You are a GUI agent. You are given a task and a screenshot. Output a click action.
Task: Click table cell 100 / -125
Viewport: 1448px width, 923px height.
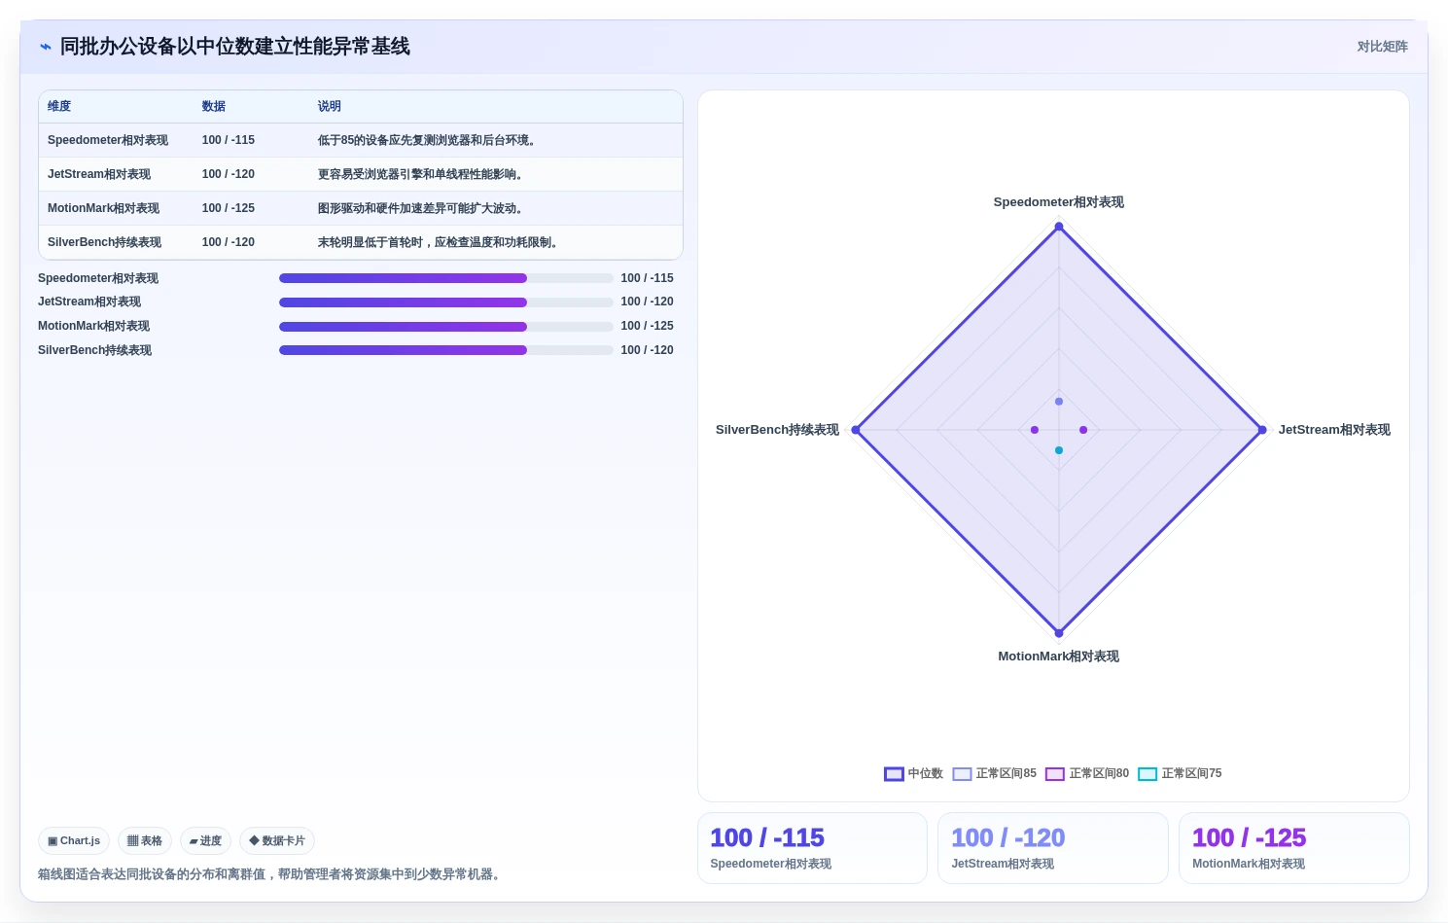pyautogui.click(x=229, y=208)
